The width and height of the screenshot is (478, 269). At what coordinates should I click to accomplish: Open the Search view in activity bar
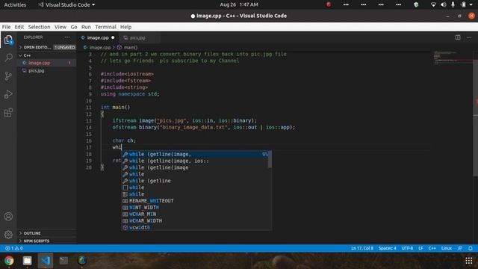pyautogui.click(x=8, y=58)
